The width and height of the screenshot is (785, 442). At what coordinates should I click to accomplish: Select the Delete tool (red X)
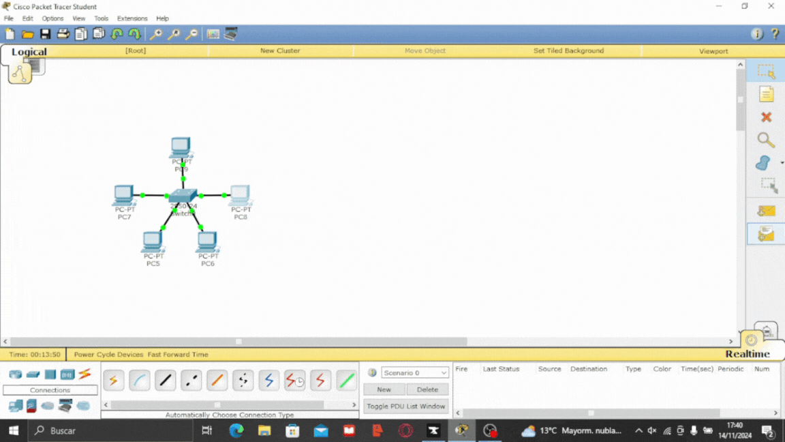[766, 117]
